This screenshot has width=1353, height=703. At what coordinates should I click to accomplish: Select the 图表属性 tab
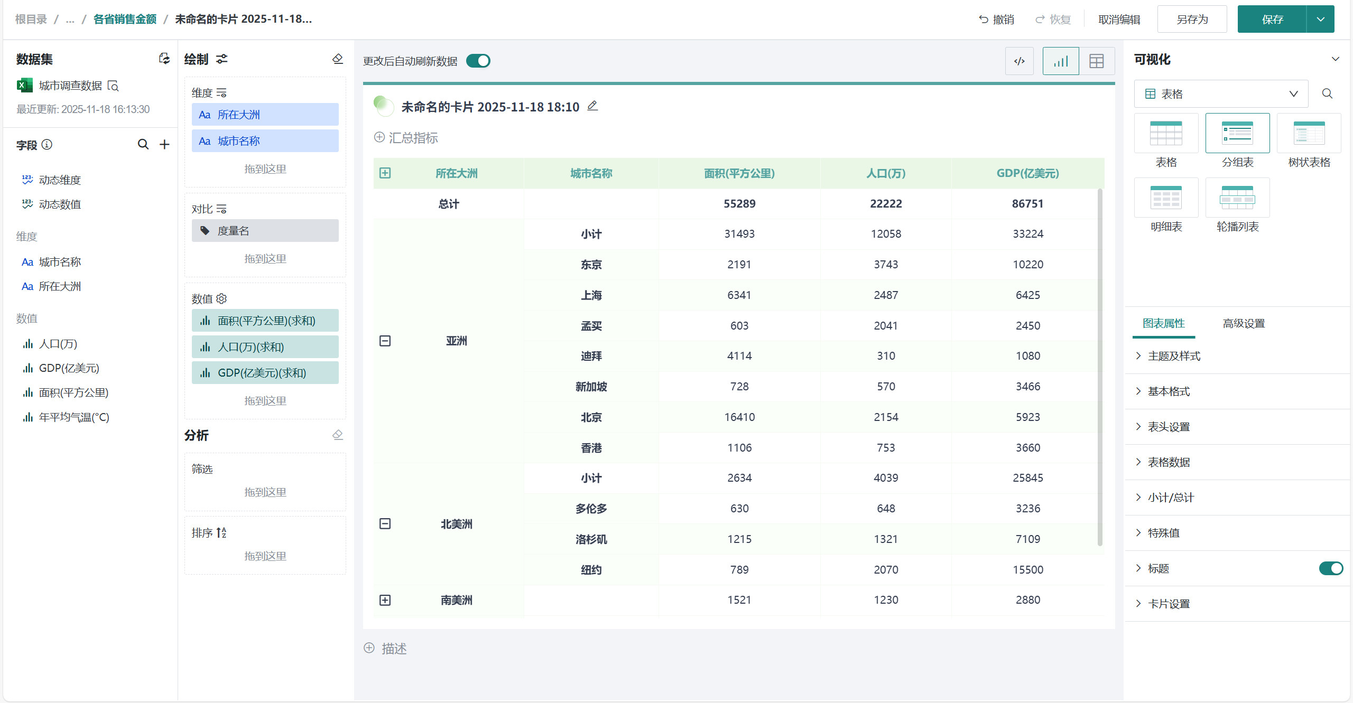1163,323
